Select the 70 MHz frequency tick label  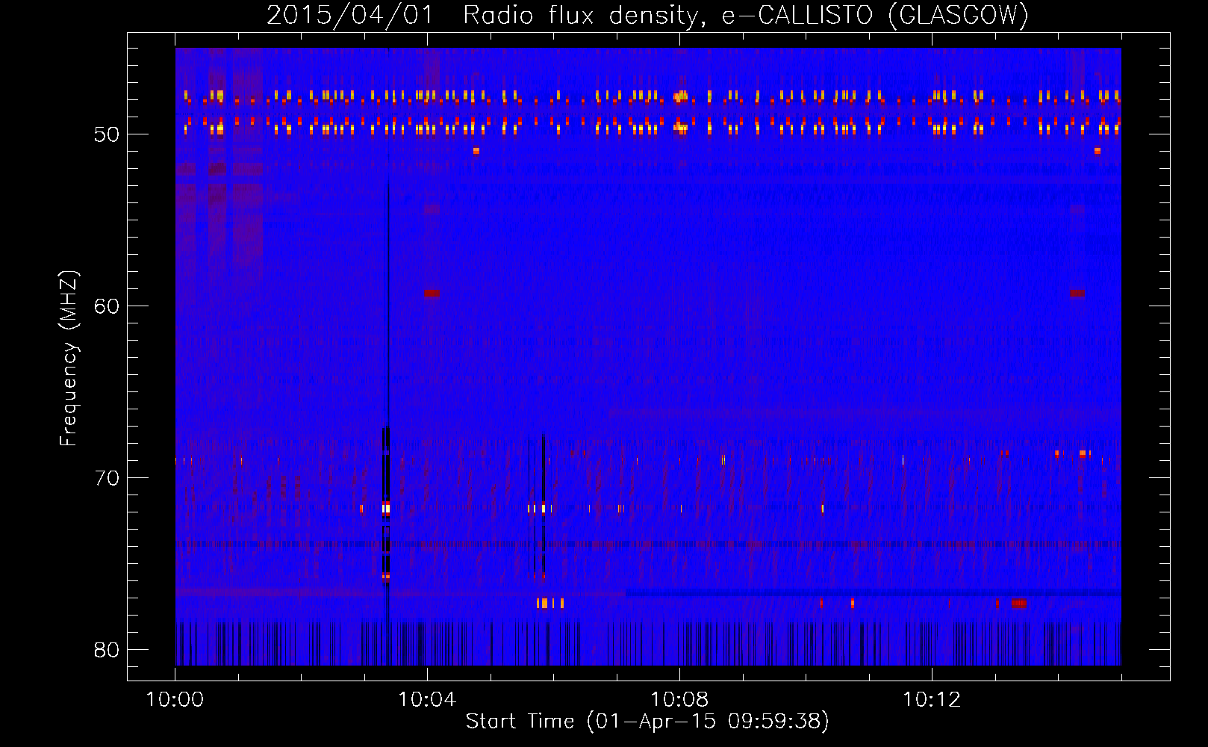pos(107,478)
